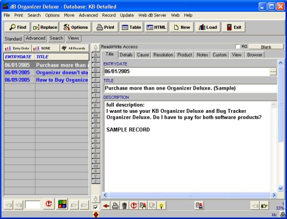Click the All Records filter button
The image size is (287, 219).
tap(74, 48)
